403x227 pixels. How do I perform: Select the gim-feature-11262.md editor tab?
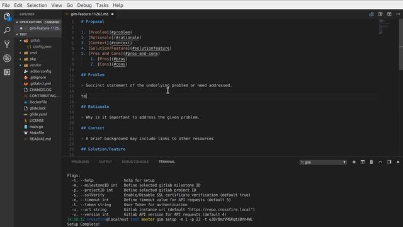pyautogui.click(x=89, y=14)
